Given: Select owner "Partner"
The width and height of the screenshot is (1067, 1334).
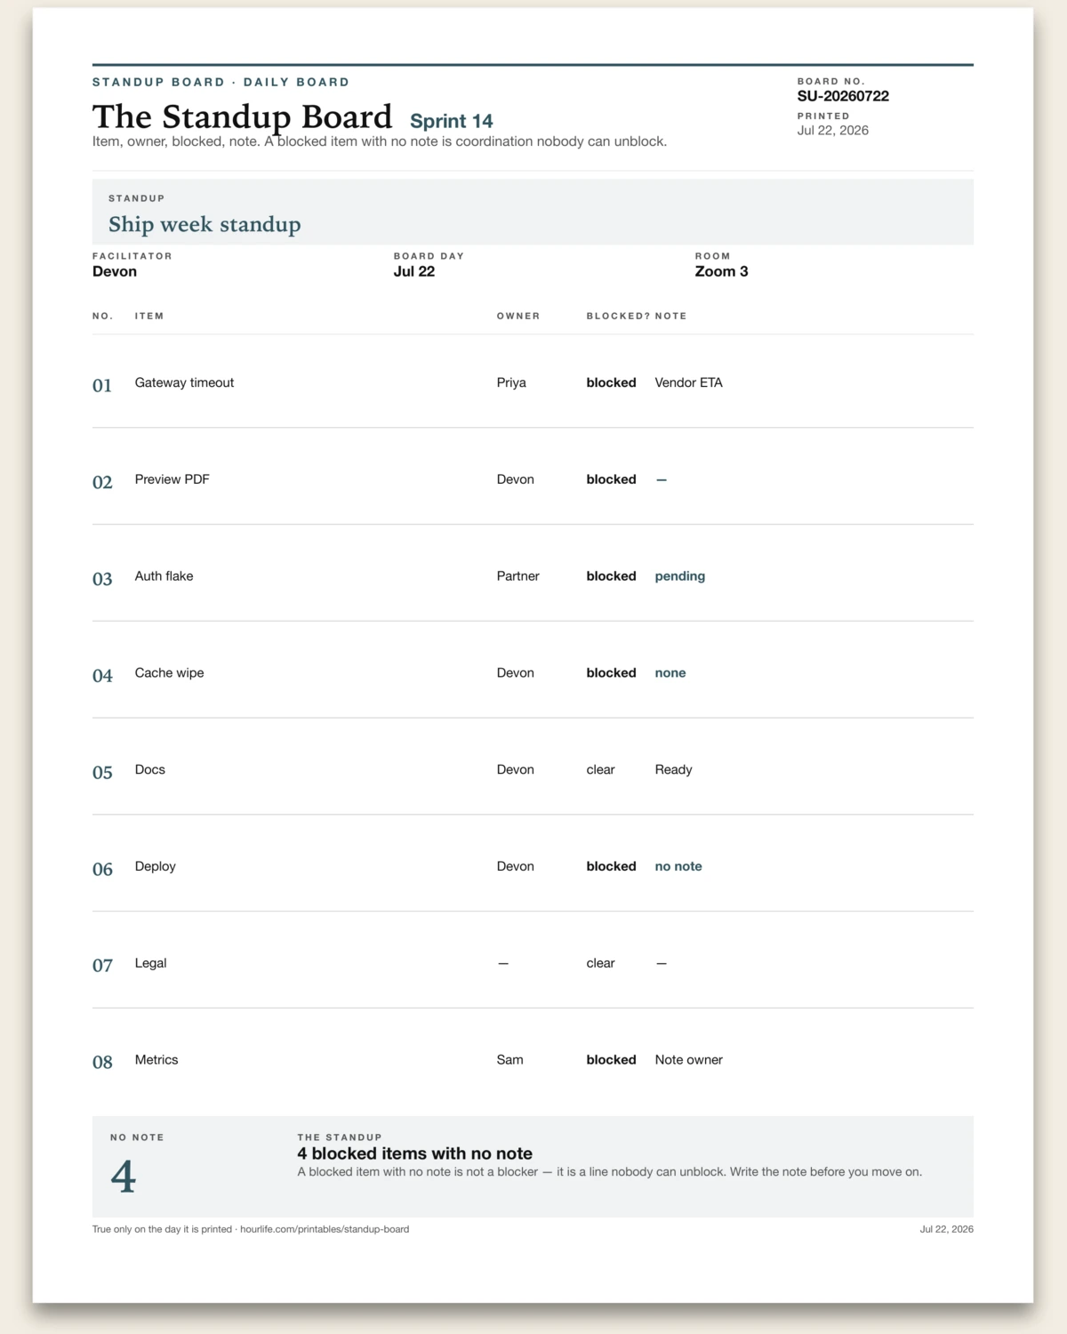Looking at the screenshot, I should click(x=518, y=576).
